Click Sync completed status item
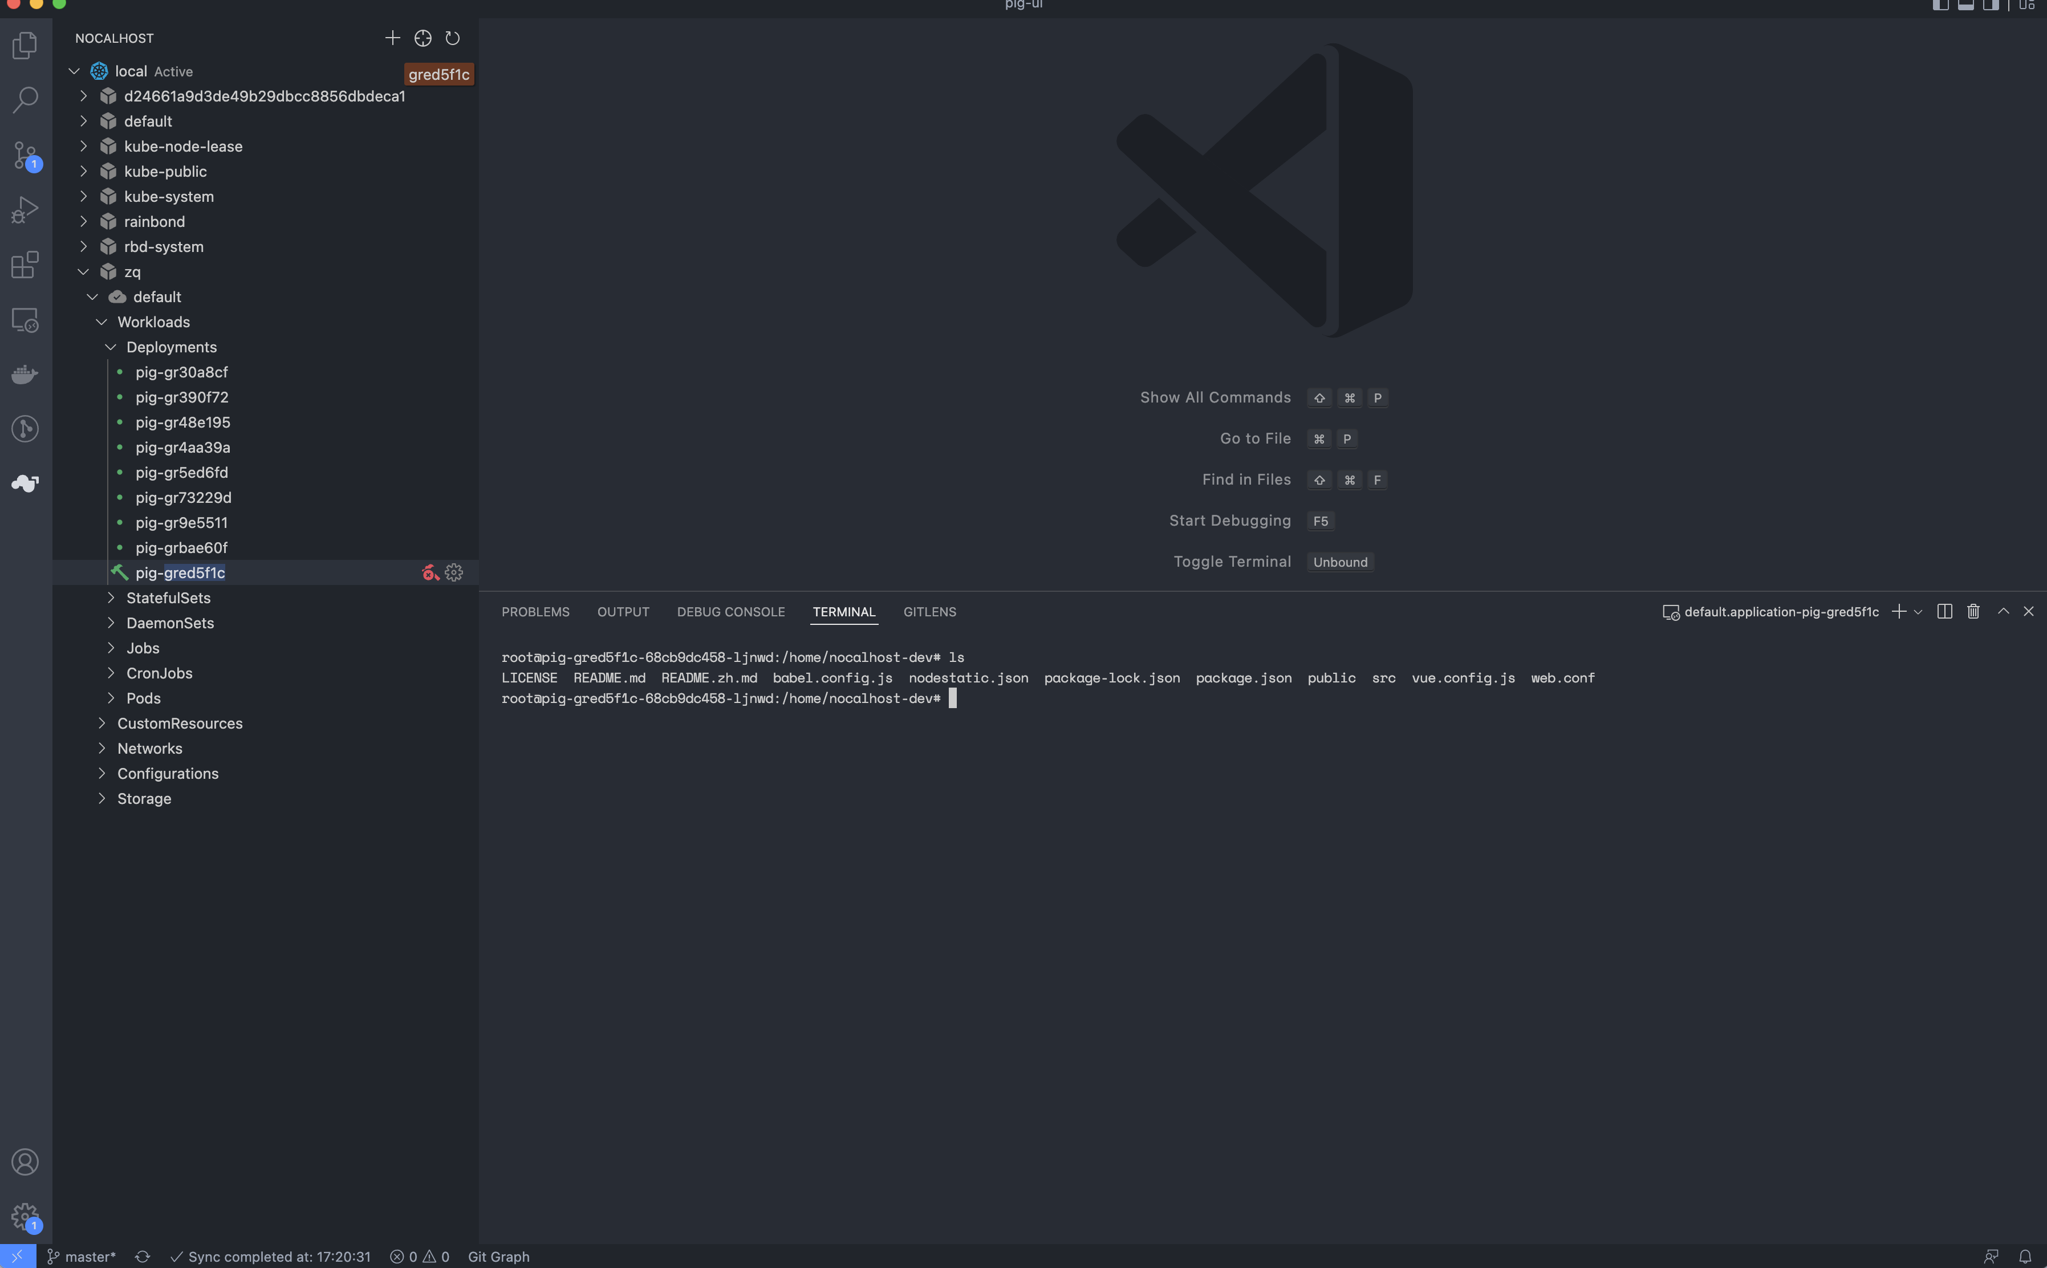Screen dimensions: 2047x1268 270,1256
